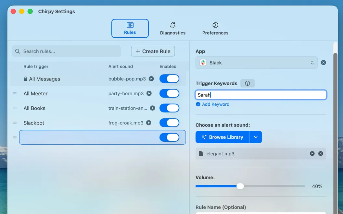Open the Preferences tab

click(x=215, y=29)
